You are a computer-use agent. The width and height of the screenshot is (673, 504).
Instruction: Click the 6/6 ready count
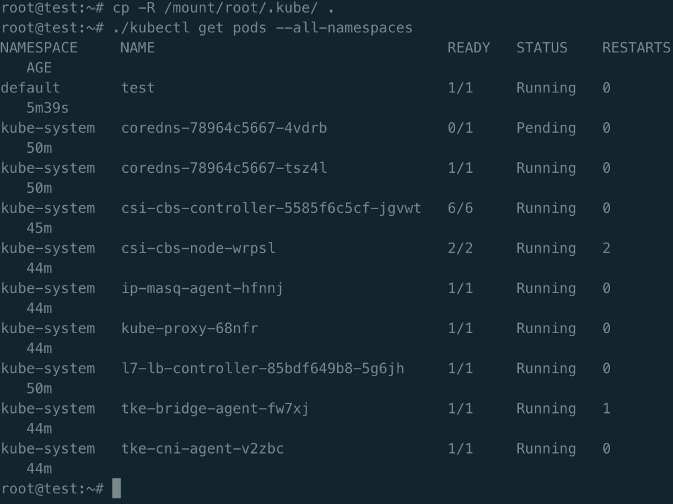[460, 208]
